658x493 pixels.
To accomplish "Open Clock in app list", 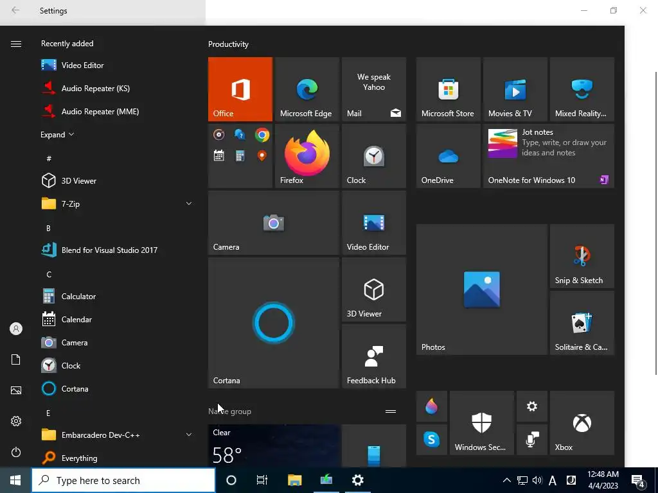I will tap(117, 365).
